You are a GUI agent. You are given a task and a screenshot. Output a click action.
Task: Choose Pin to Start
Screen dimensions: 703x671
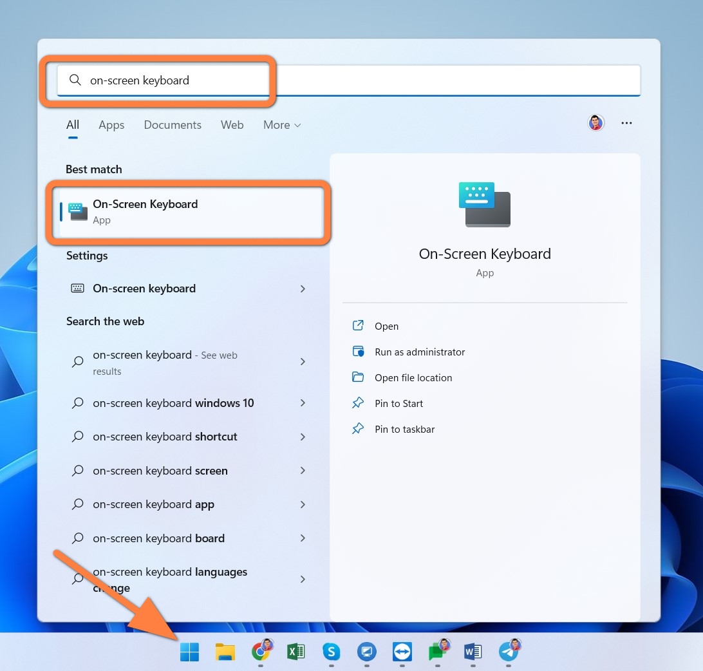tap(399, 403)
